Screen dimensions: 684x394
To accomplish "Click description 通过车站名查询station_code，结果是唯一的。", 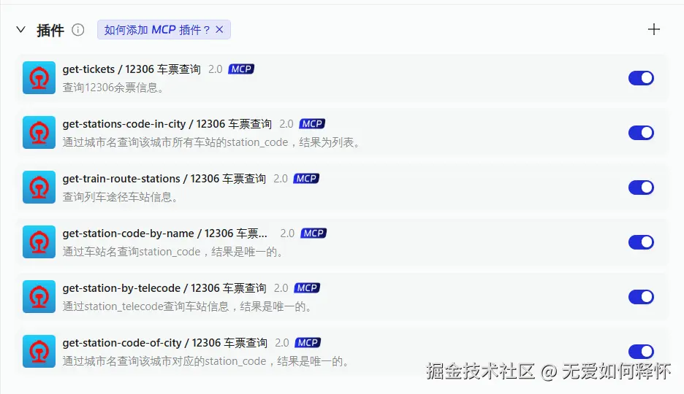I will tap(172, 252).
